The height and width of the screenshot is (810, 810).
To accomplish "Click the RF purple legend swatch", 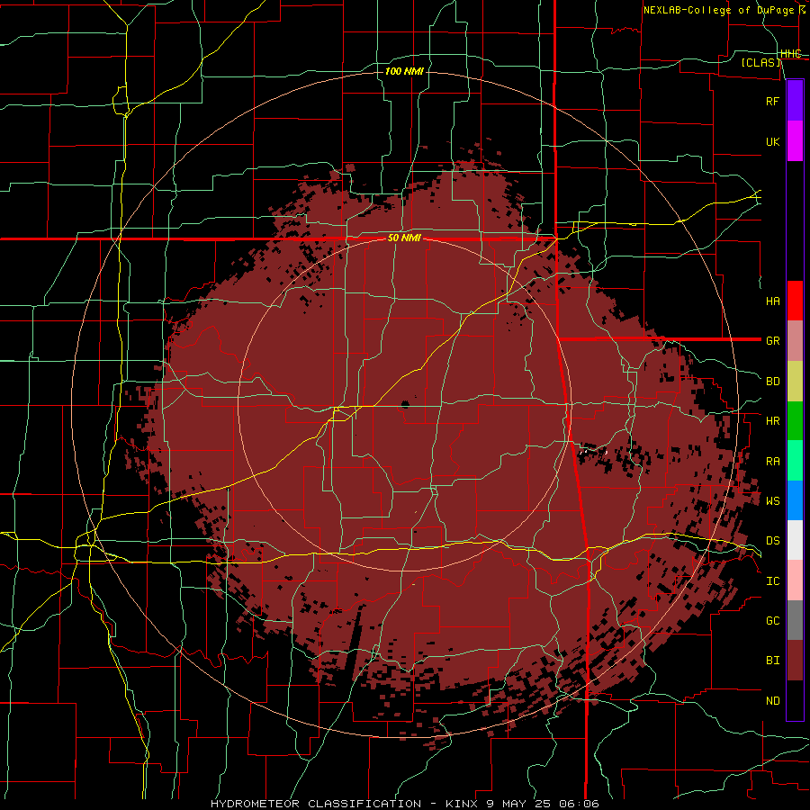I will coord(795,101).
